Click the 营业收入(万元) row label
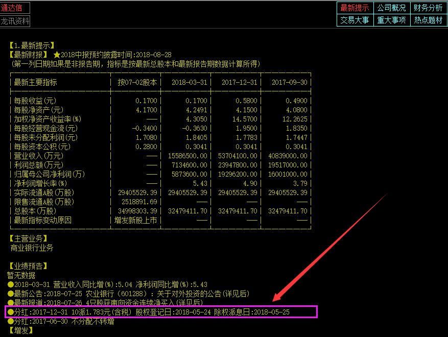Screen dimensions: 448x337 click(x=39, y=156)
